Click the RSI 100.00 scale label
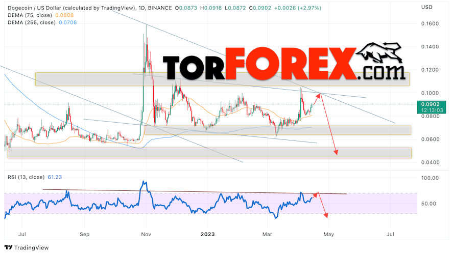 click(x=430, y=178)
